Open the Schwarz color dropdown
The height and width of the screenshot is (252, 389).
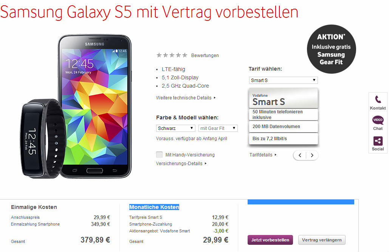[176, 128]
